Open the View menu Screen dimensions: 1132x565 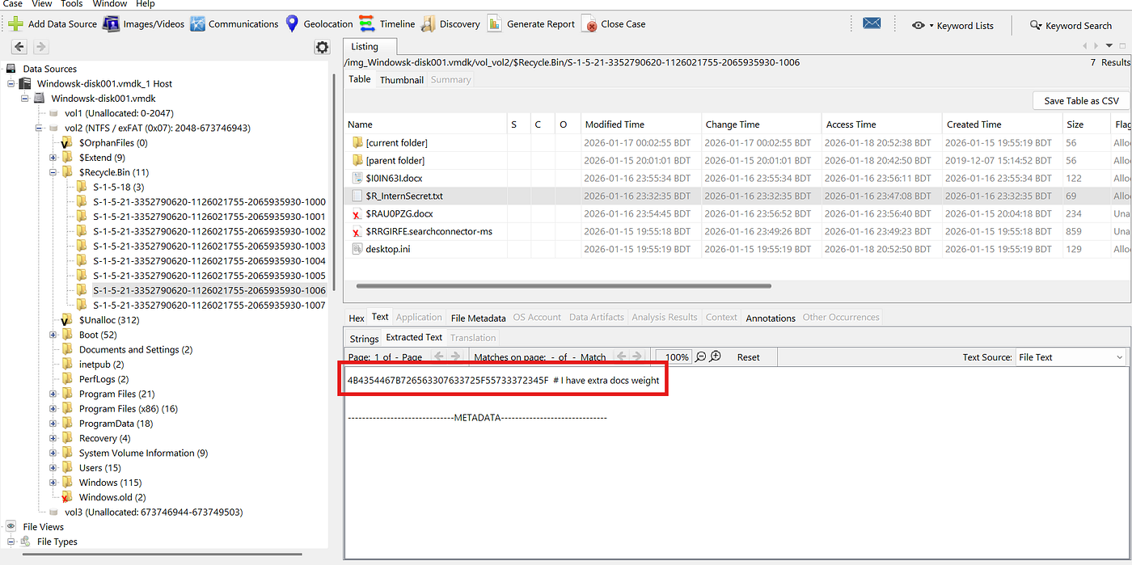pos(41,4)
